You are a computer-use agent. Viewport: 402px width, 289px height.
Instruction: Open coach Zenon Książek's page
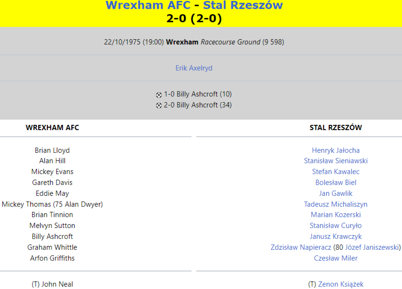341,284
